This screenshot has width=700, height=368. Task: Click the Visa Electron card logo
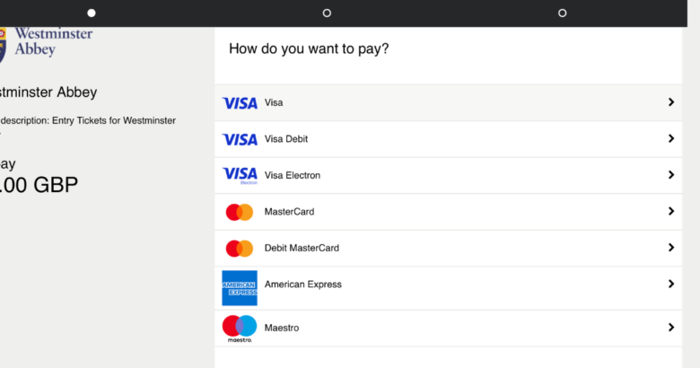tap(240, 176)
